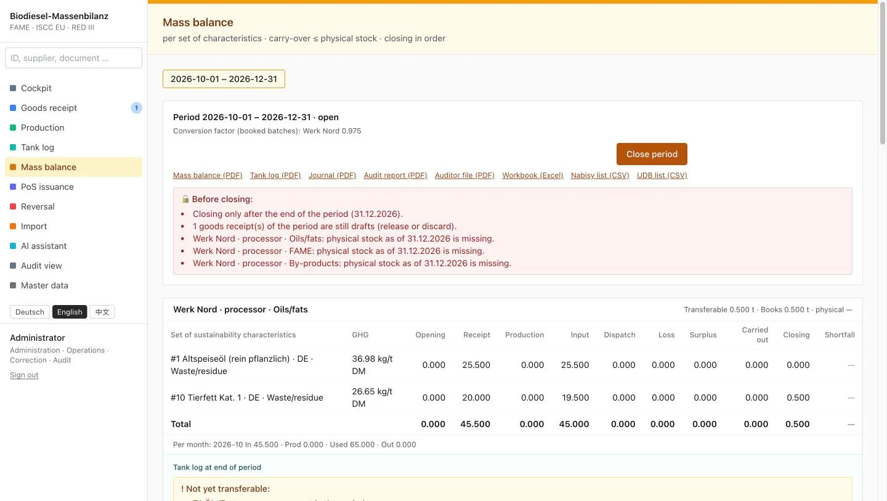Select English language option
Screen dimensions: 887x501
click(70, 312)
